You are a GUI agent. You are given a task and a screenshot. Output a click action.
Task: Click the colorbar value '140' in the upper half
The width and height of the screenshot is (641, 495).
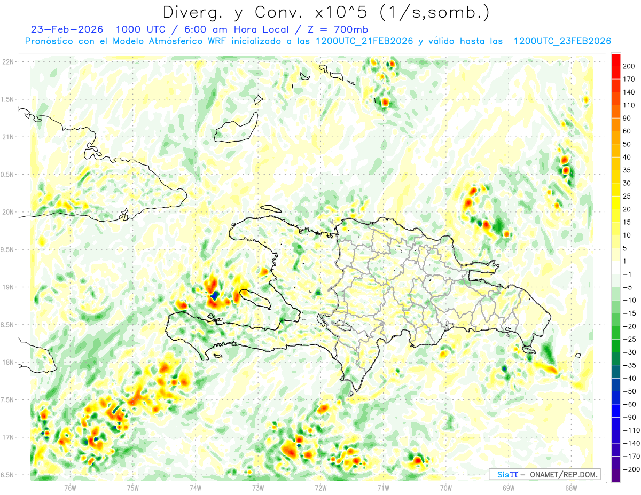[x=629, y=92]
